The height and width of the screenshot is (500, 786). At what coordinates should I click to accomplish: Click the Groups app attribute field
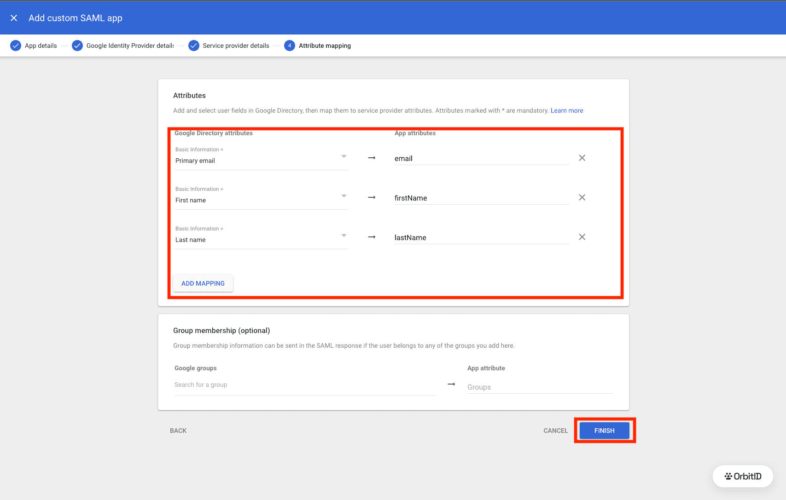(x=540, y=387)
